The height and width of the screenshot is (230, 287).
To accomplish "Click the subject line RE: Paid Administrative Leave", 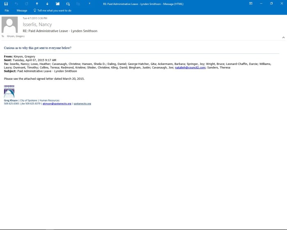I will (60, 31).
